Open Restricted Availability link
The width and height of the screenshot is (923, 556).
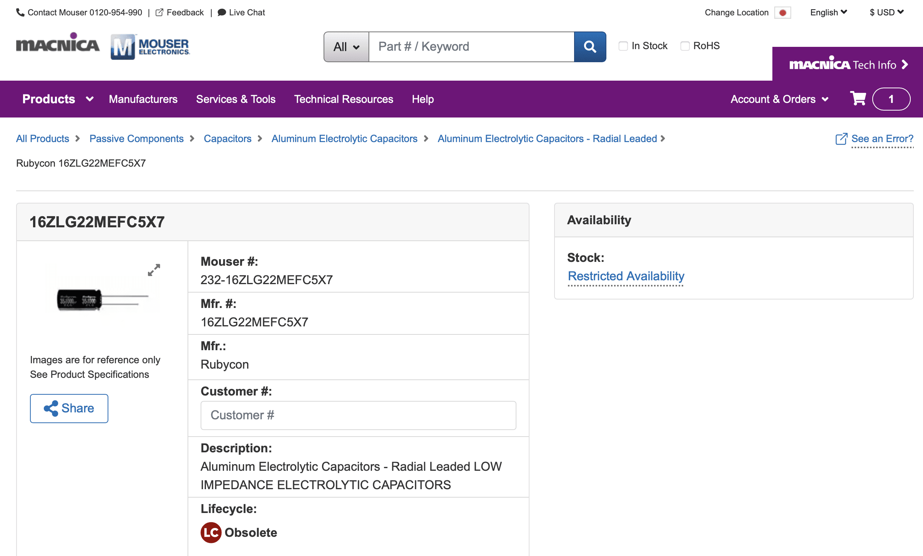click(x=626, y=276)
